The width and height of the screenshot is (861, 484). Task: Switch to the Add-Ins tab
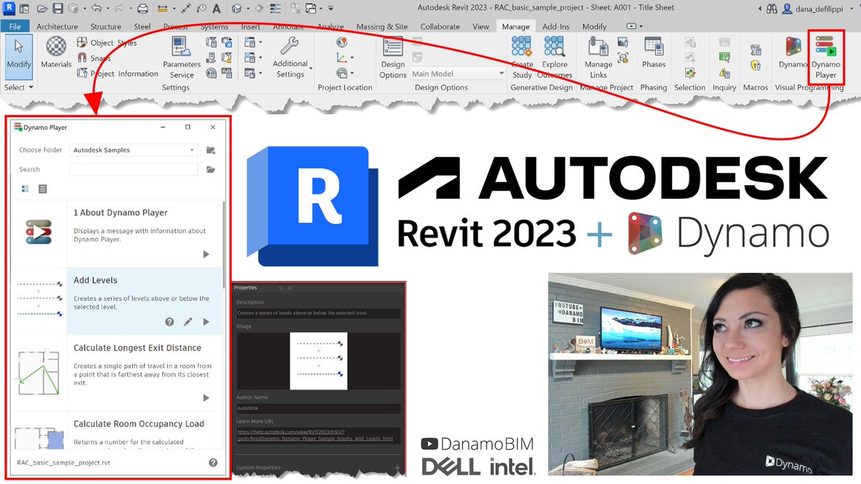[555, 27]
